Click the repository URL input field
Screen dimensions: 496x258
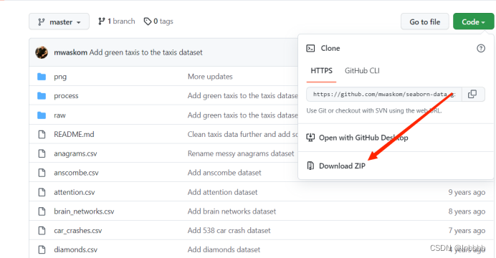[x=384, y=94]
